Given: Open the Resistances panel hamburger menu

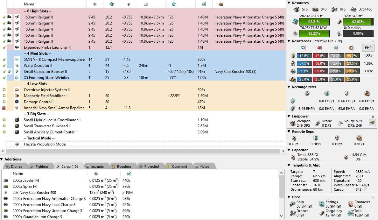Looking at the screenshot, I should click(x=373, y=41).
